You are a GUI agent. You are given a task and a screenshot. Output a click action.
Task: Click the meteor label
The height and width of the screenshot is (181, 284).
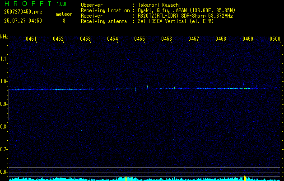tap(64, 14)
